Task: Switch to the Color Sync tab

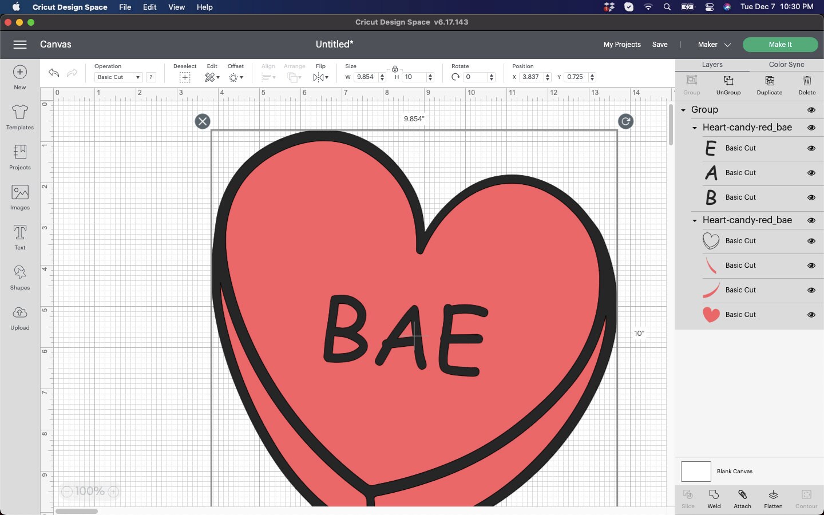Action: [x=786, y=65]
